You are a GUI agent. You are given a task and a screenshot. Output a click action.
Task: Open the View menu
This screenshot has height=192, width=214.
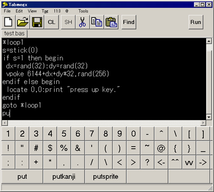coord(32,11)
